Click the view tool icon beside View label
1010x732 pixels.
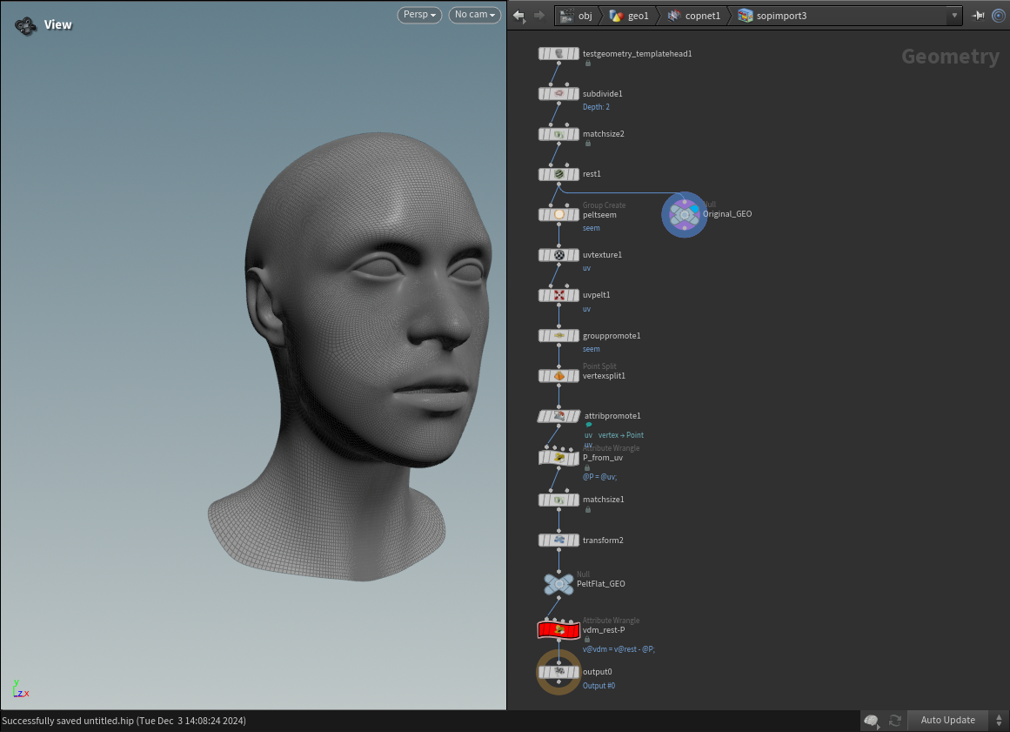point(25,25)
